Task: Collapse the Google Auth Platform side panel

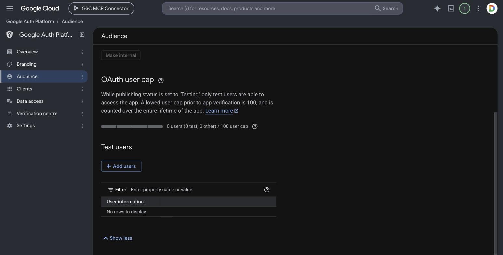Action: coord(82,34)
